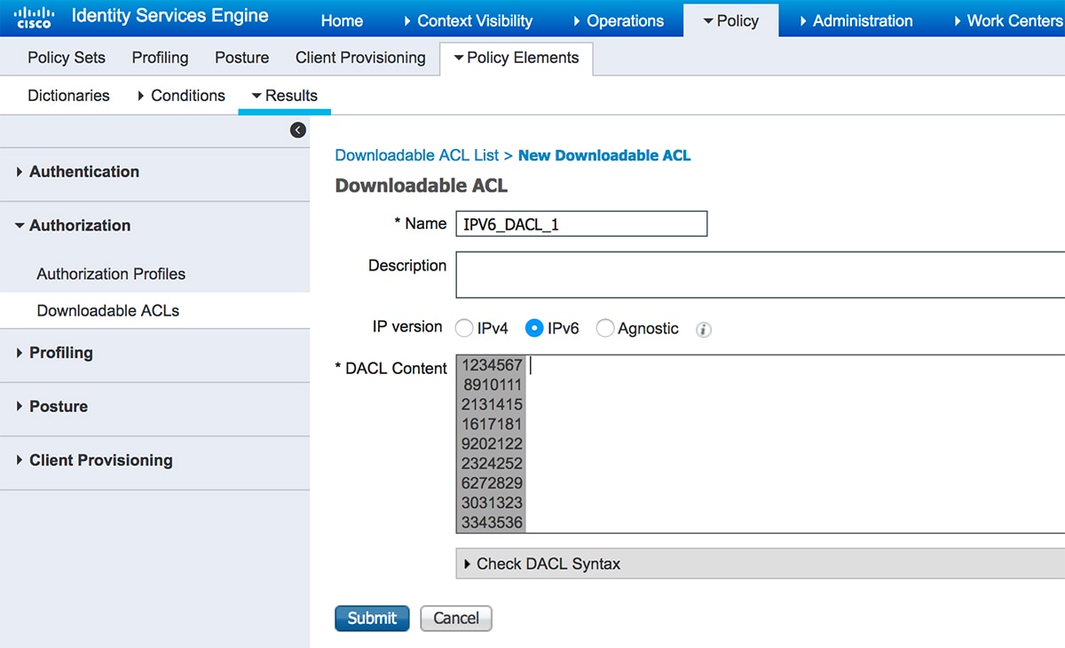Switch to the top Profiling tab
This screenshot has width=1065, height=648.
pos(161,58)
